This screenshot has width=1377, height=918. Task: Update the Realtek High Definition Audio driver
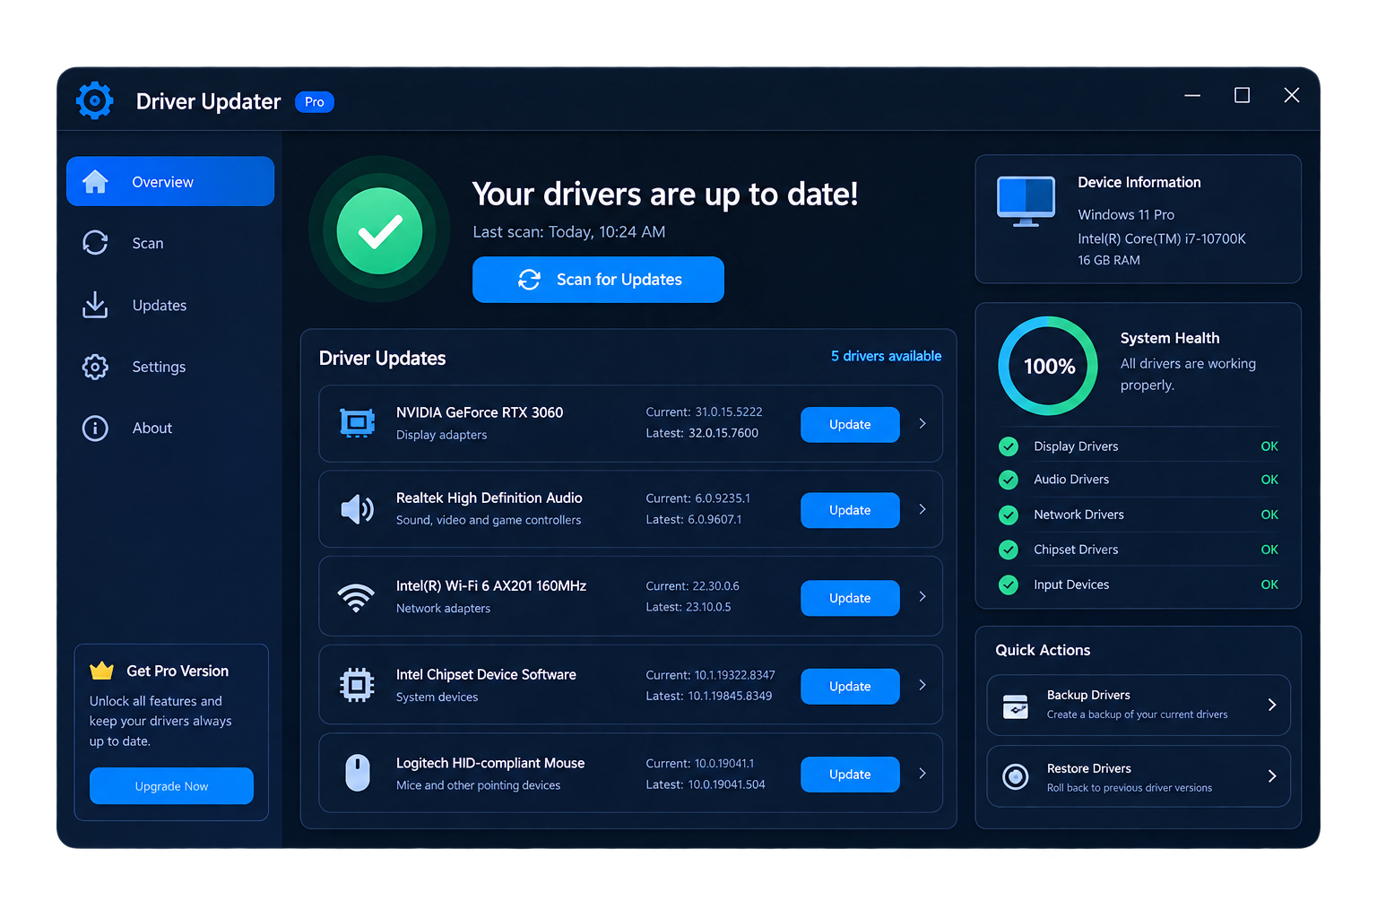point(850,510)
